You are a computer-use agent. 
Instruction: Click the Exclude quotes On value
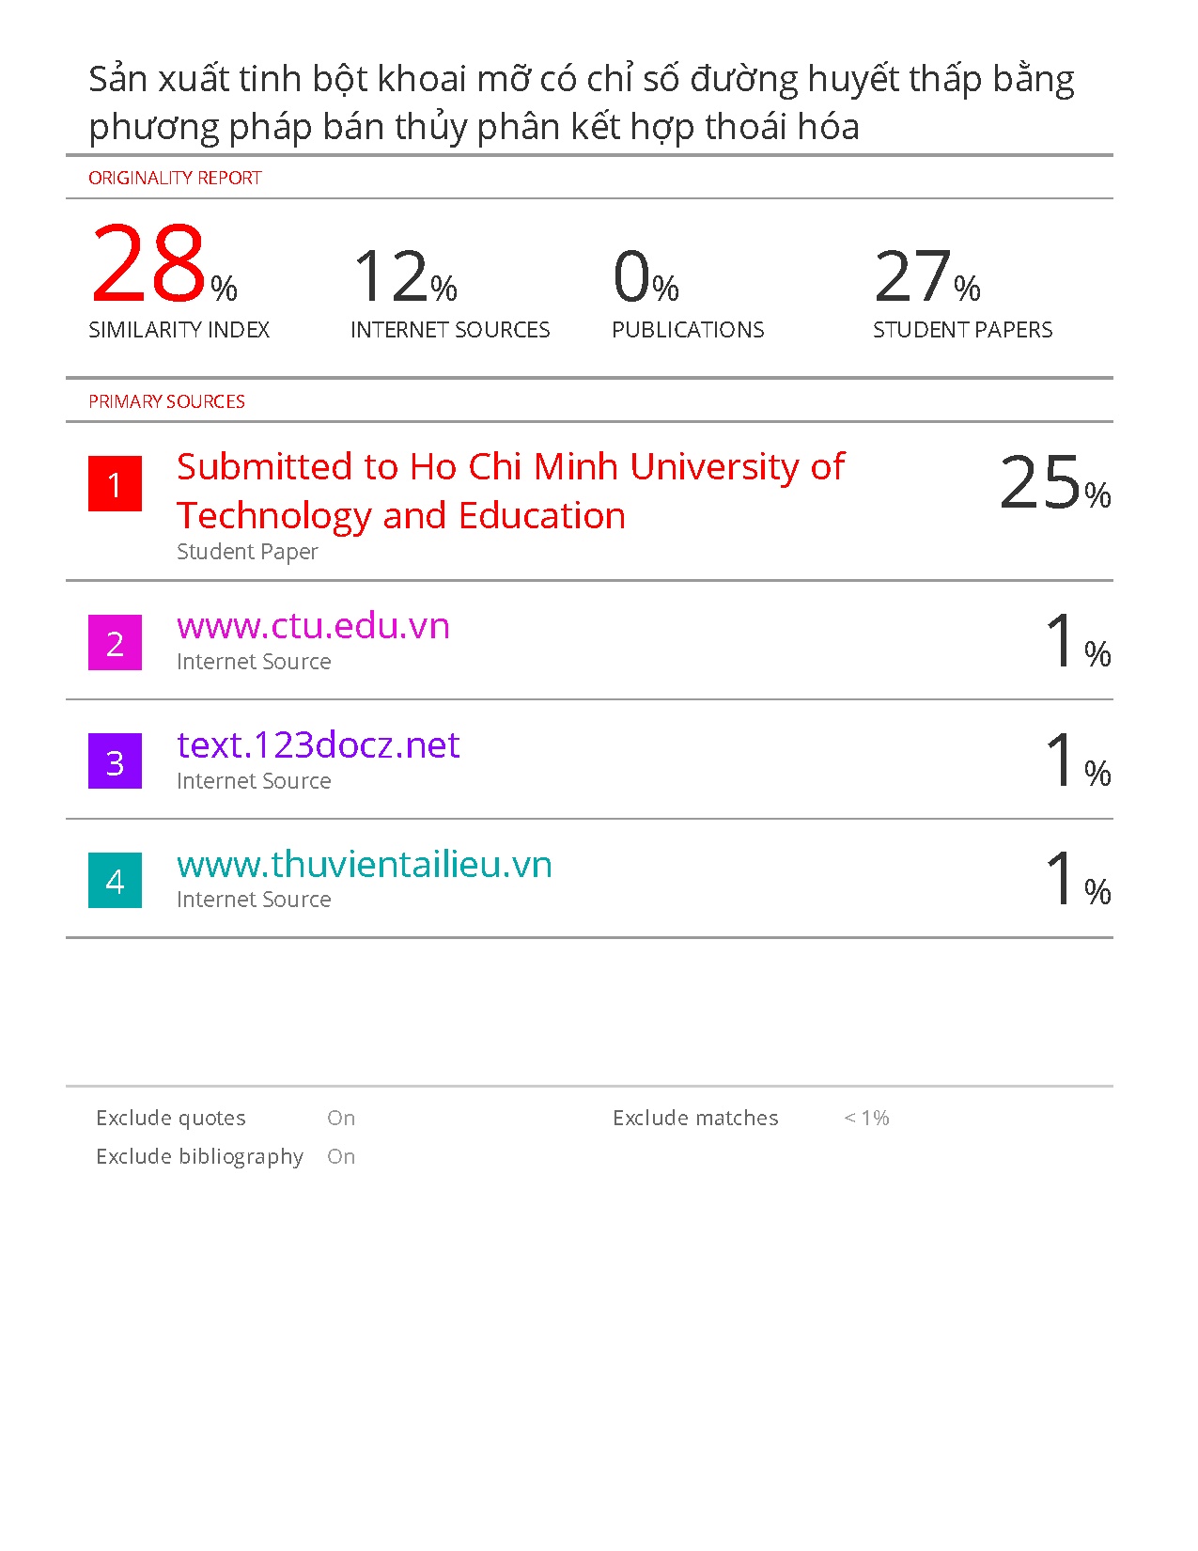pos(341,1118)
